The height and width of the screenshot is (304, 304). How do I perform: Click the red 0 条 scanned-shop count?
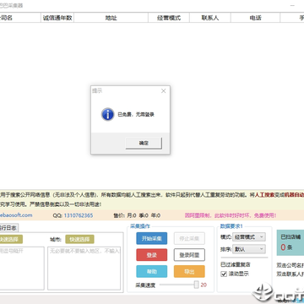(286, 247)
